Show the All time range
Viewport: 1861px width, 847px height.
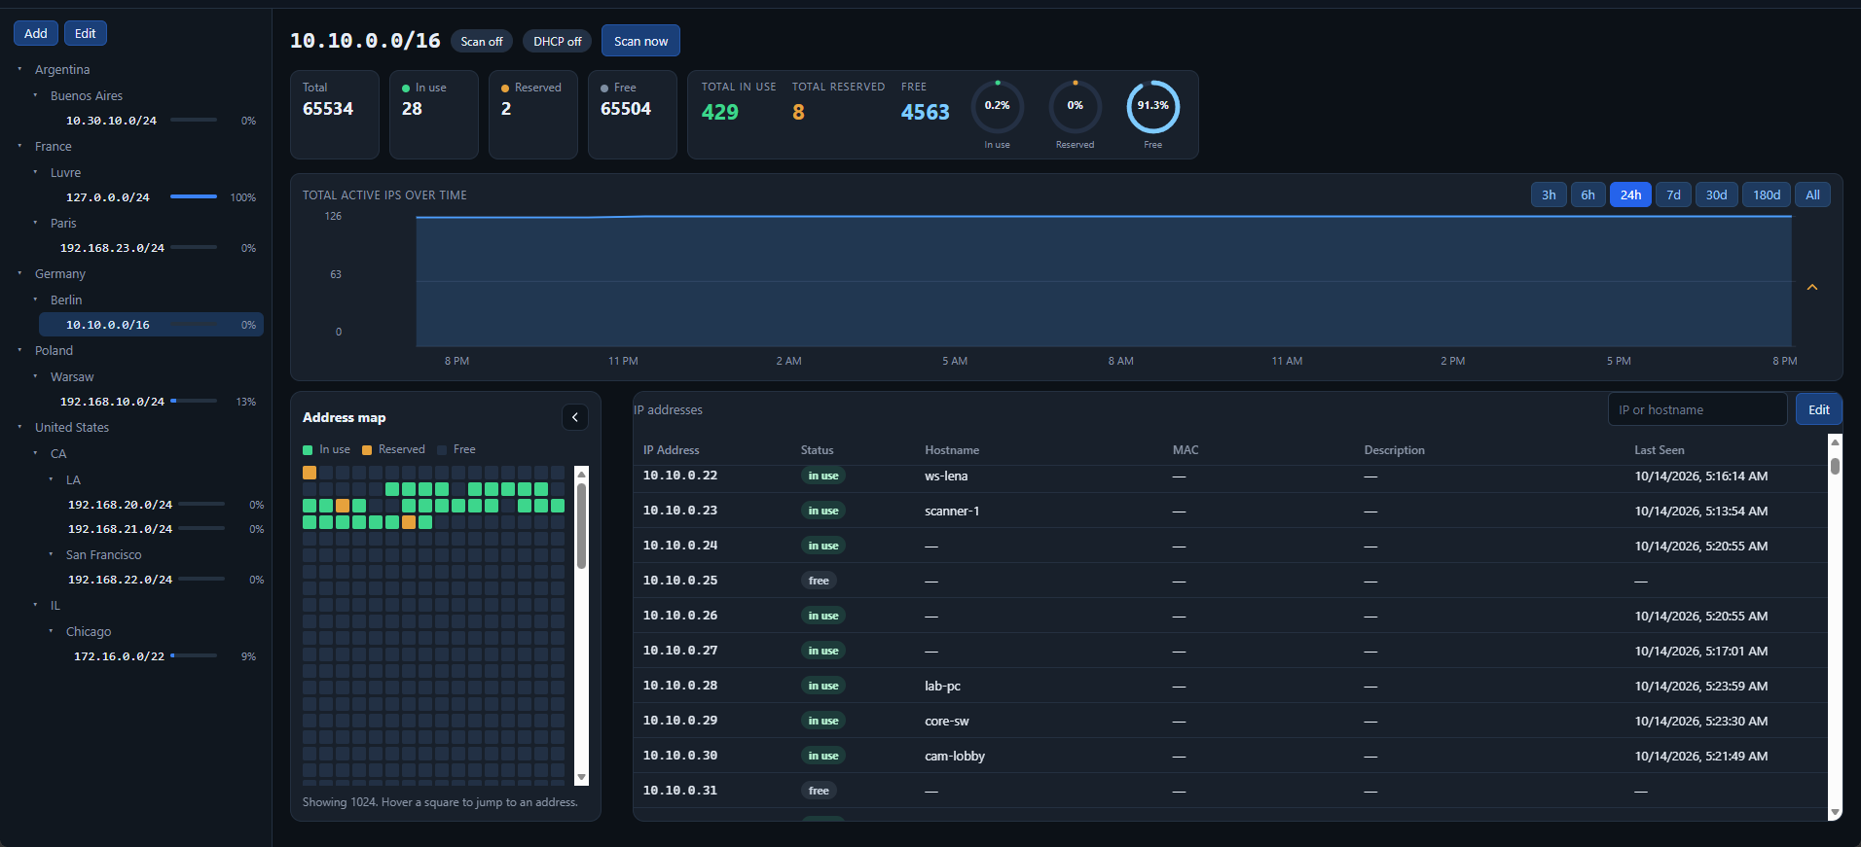1812,194
